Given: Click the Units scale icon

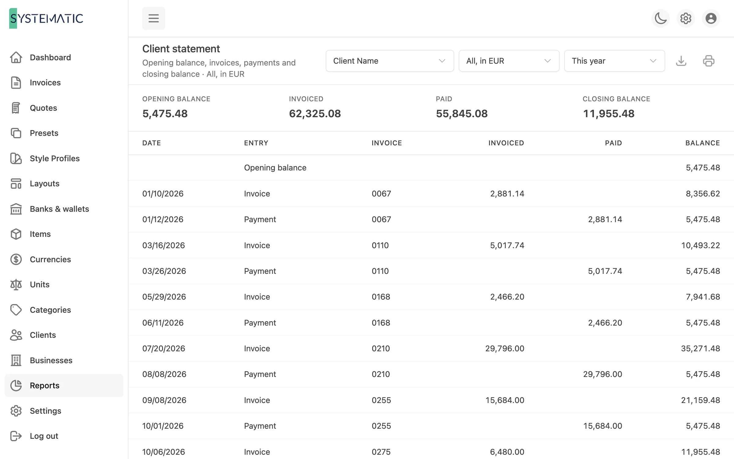Looking at the screenshot, I should tap(16, 285).
